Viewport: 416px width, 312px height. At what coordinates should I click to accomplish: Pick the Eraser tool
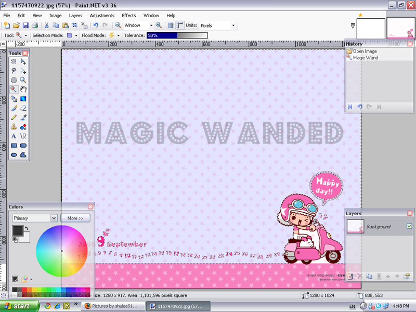[x=23, y=108]
